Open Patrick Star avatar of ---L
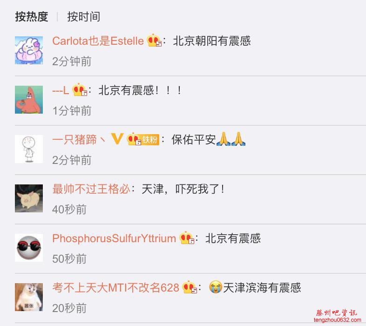Image resolution: width=366 pixels, height=326 pixels. (29, 100)
